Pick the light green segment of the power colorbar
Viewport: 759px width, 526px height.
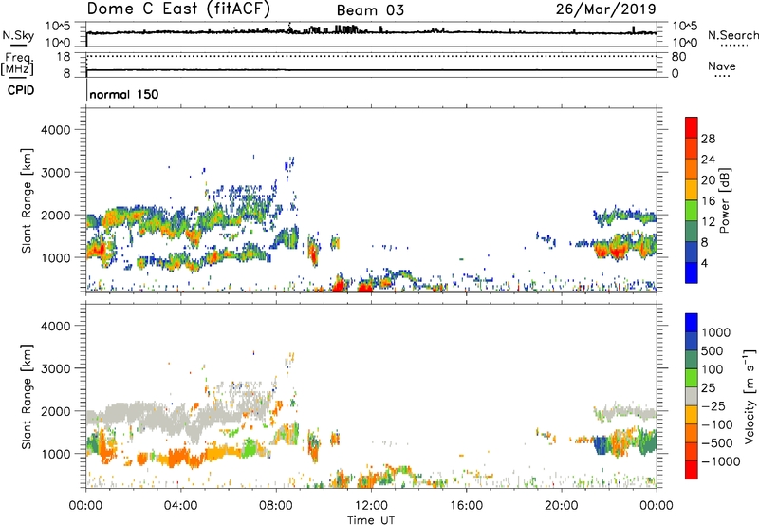[x=692, y=211]
